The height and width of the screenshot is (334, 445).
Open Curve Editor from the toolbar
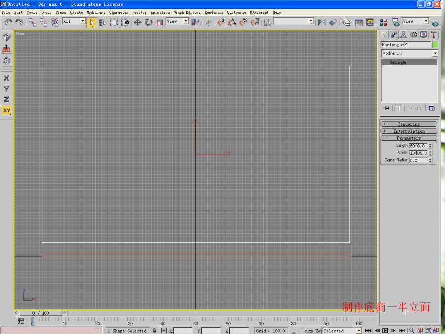point(359,22)
